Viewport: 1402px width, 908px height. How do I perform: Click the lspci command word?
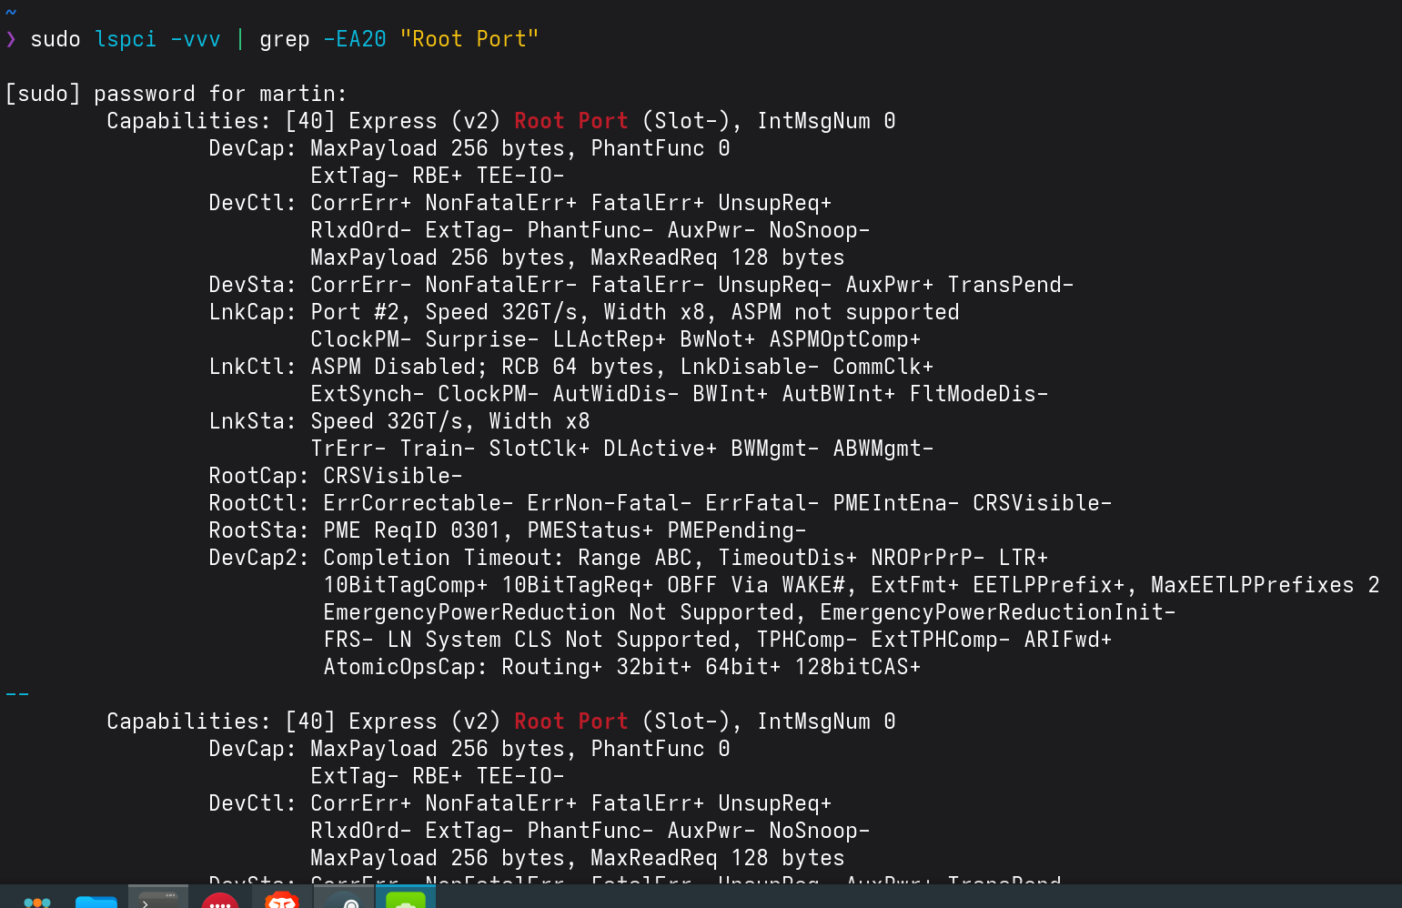(x=126, y=39)
